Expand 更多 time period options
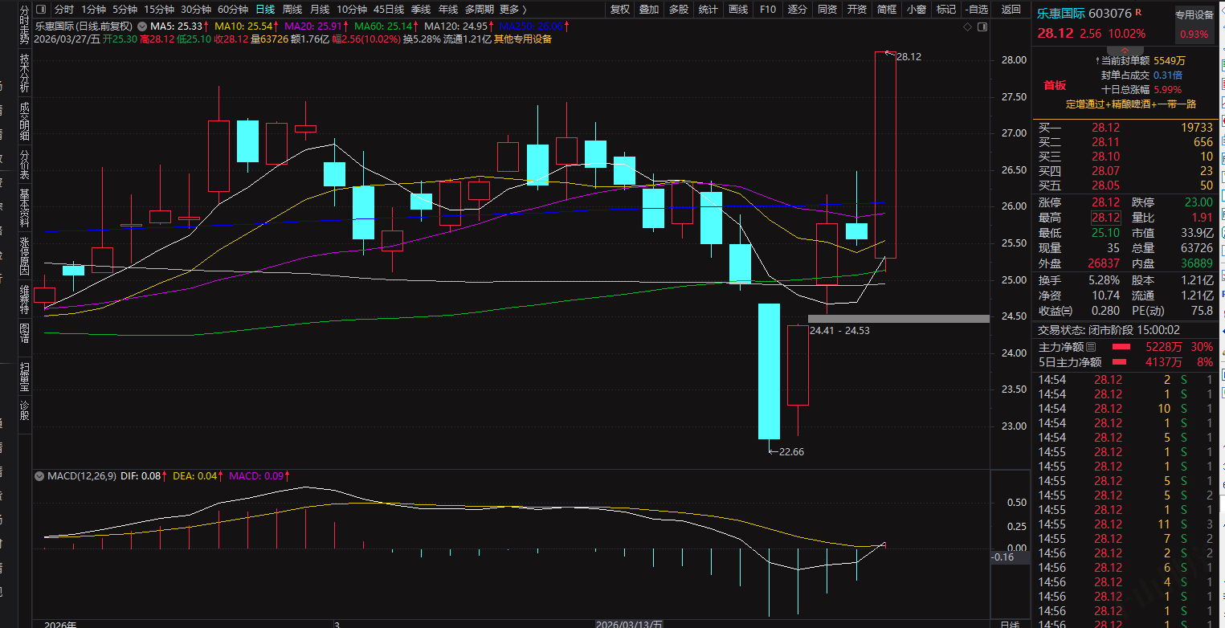The height and width of the screenshot is (628, 1225). [x=513, y=10]
